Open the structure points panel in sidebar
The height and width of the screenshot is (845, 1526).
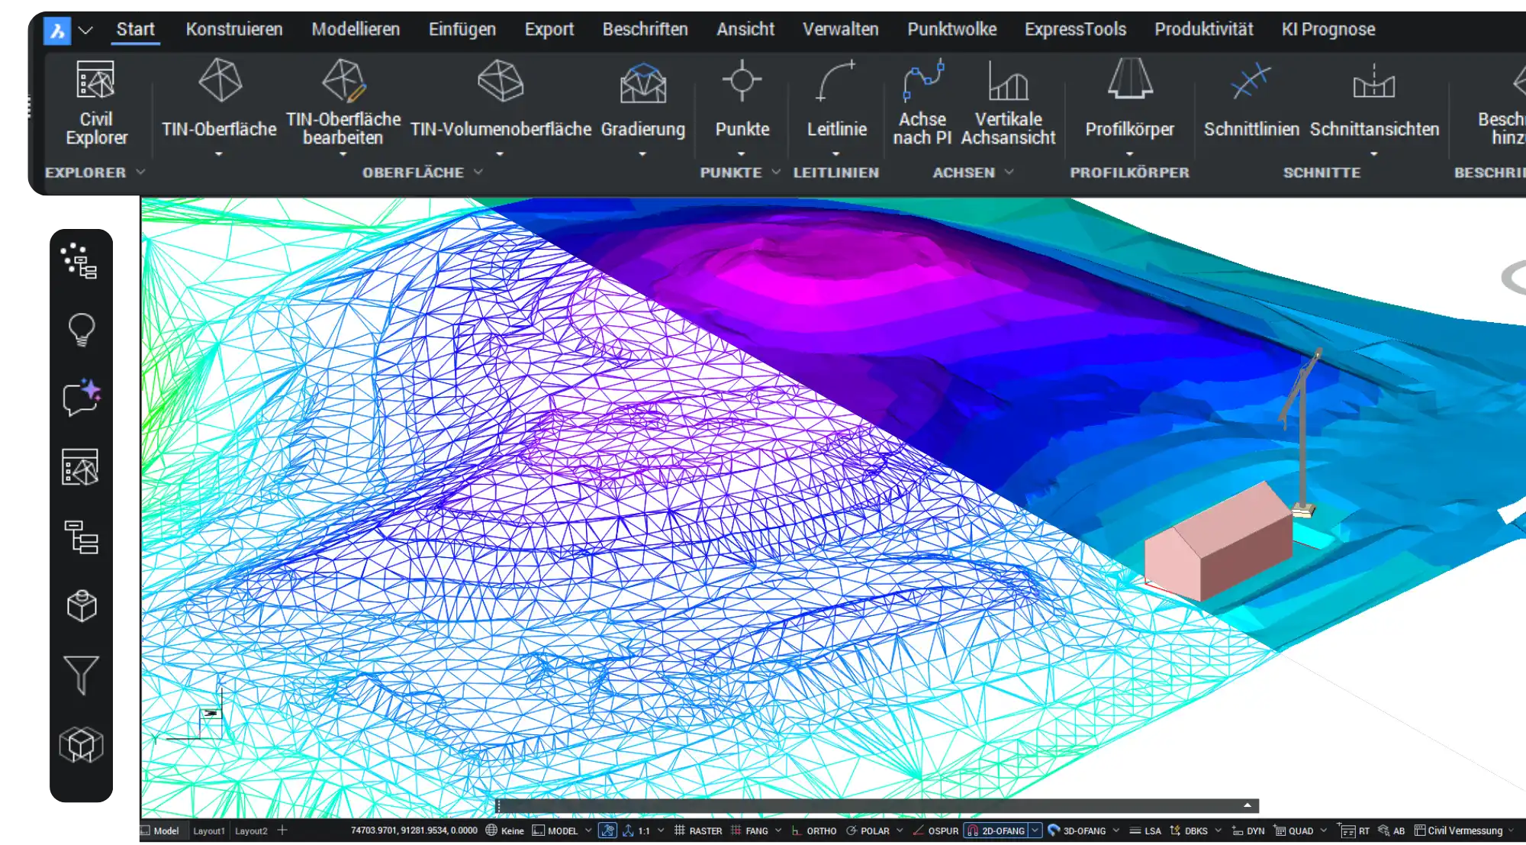point(80,261)
